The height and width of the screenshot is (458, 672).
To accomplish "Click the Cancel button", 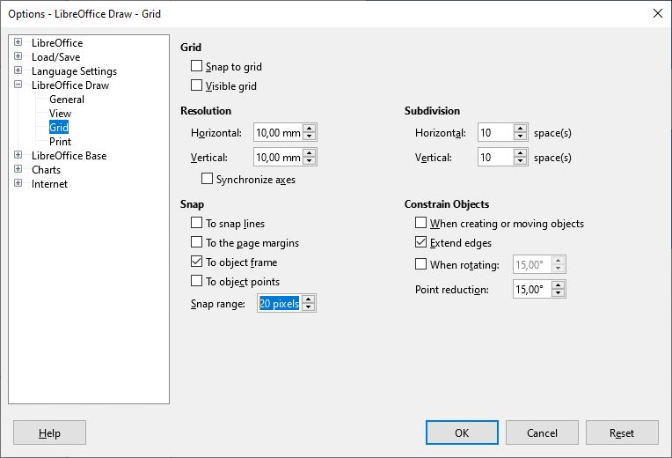I will click(542, 432).
